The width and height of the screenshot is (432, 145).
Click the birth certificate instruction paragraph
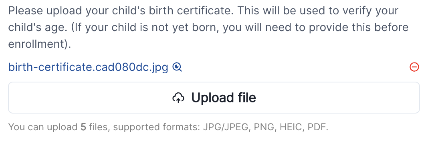tap(208, 27)
